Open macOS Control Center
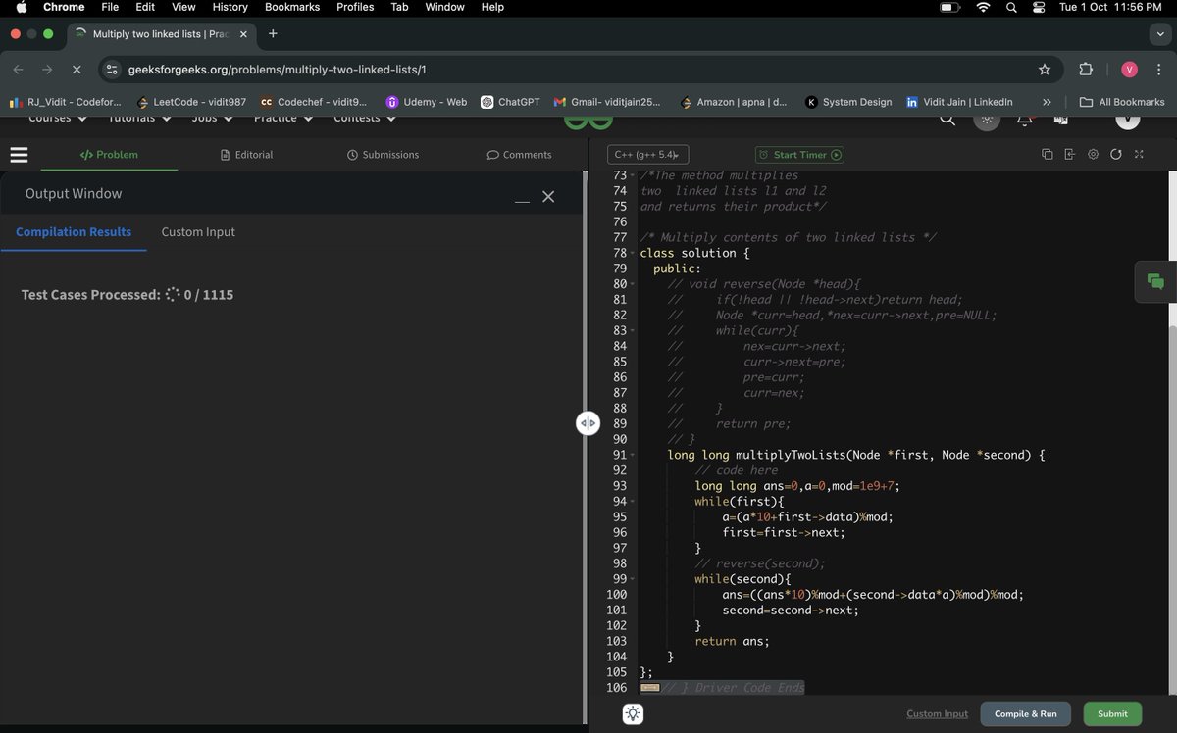This screenshot has width=1177, height=733. tap(1039, 7)
